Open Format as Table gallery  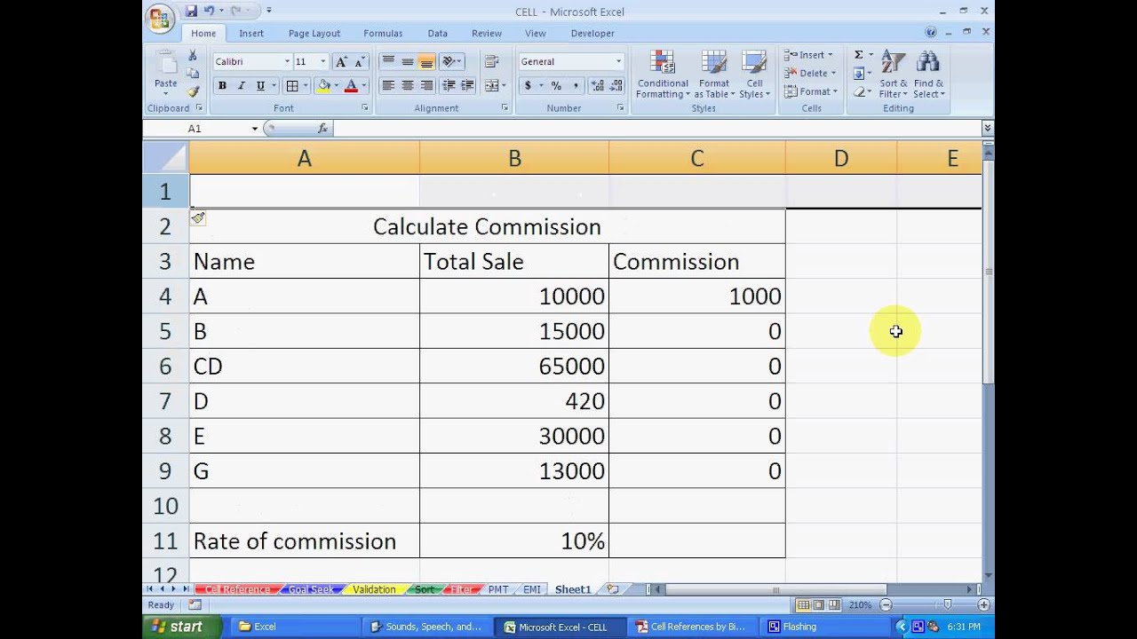(x=713, y=75)
